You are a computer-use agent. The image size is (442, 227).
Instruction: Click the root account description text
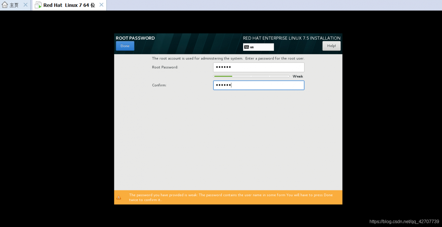pyautogui.click(x=228, y=58)
